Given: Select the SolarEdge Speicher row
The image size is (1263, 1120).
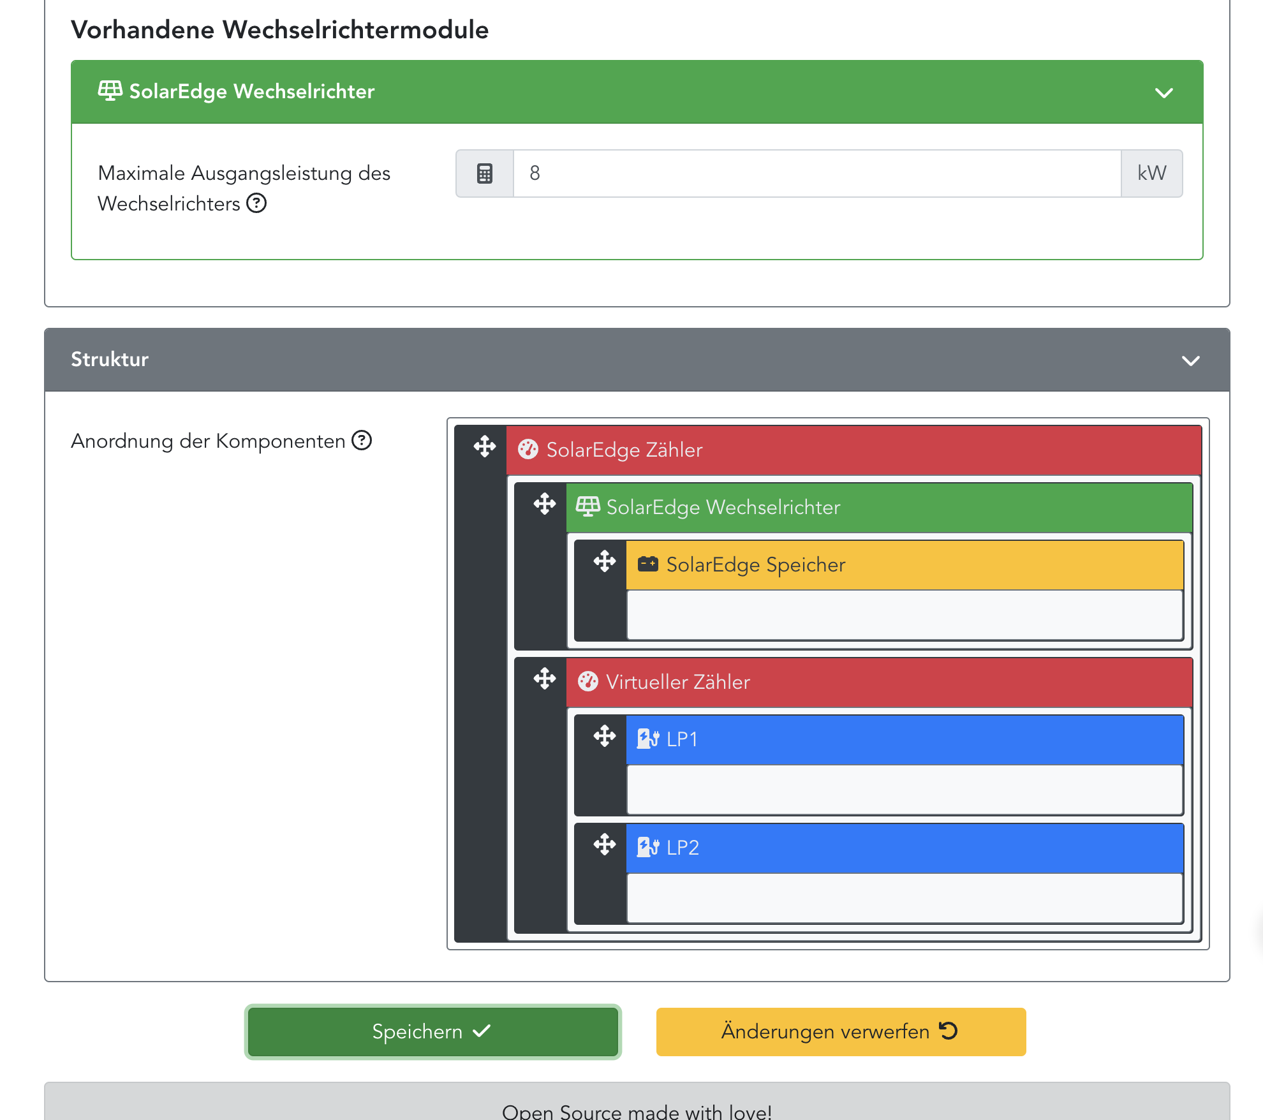Looking at the screenshot, I should tap(905, 565).
